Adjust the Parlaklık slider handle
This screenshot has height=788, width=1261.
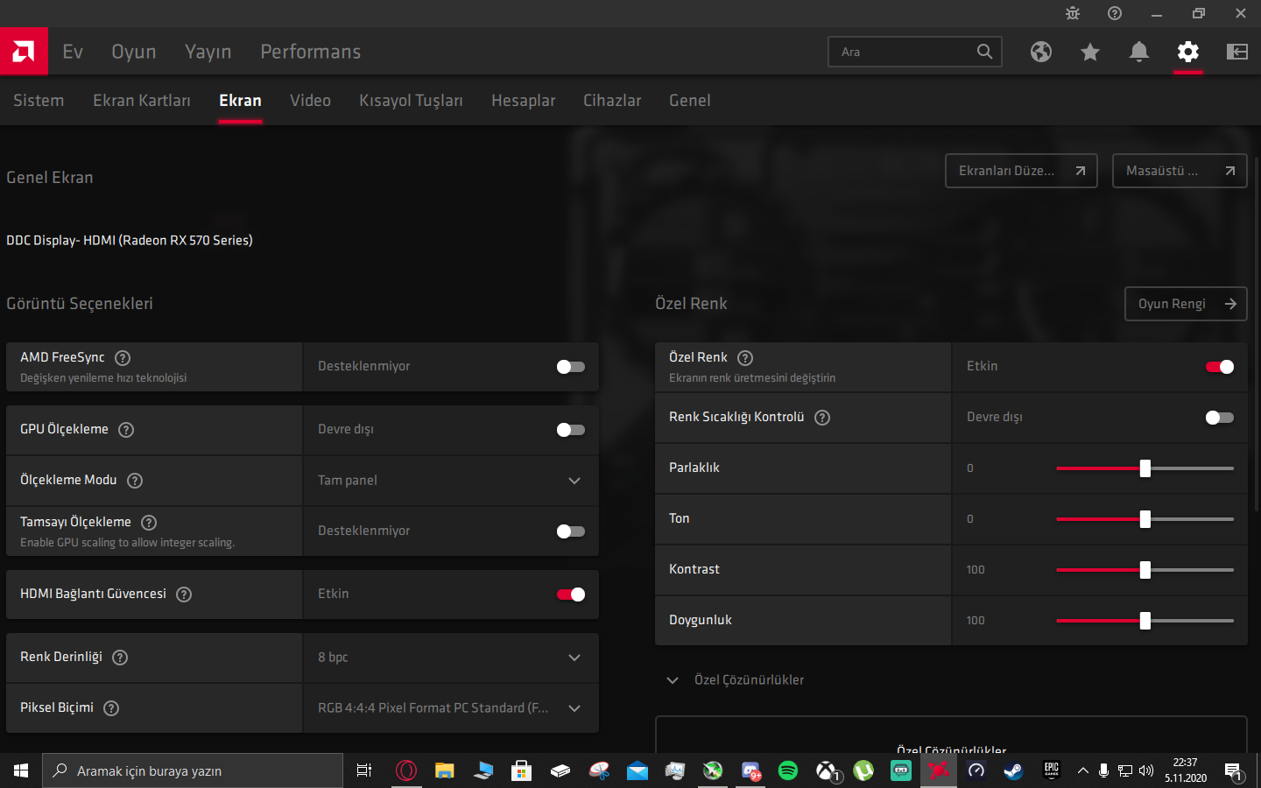[1145, 468]
